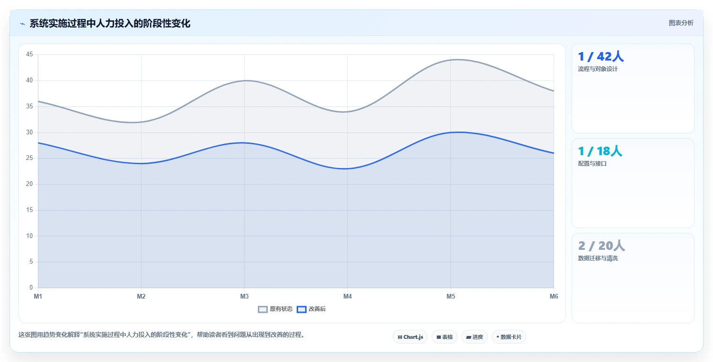Open the 2 / 20人 数据迁移与清洗 card

point(633,278)
